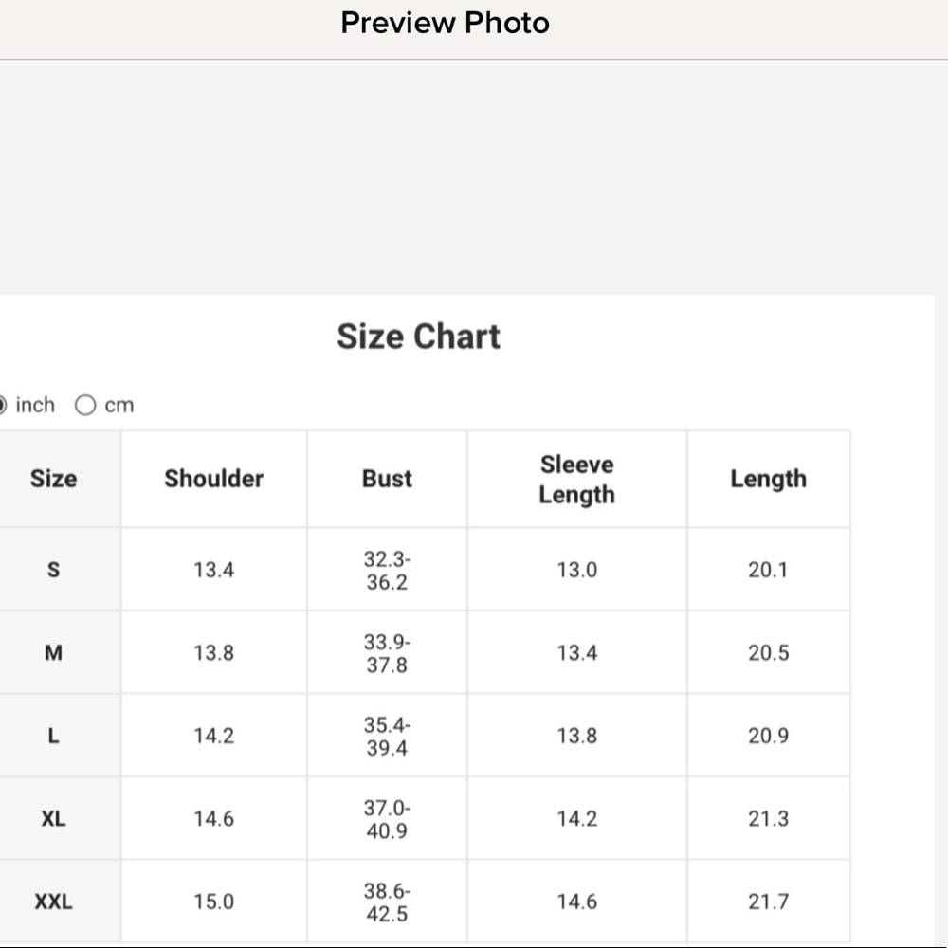948x948 pixels.
Task: Select the cm unit radio button
Action: click(x=85, y=405)
